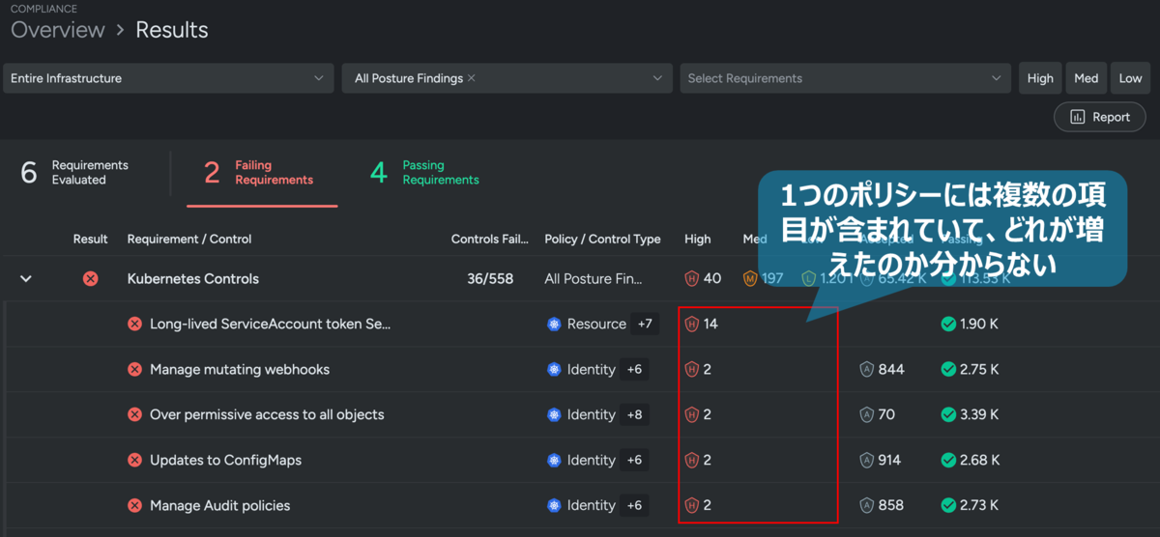Toggle the Med severity filter

click(1087, 78)
